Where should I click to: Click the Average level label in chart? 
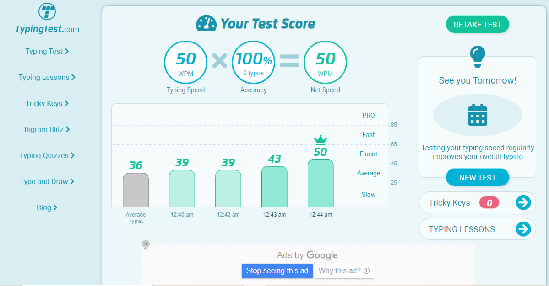tap(368, 173)
